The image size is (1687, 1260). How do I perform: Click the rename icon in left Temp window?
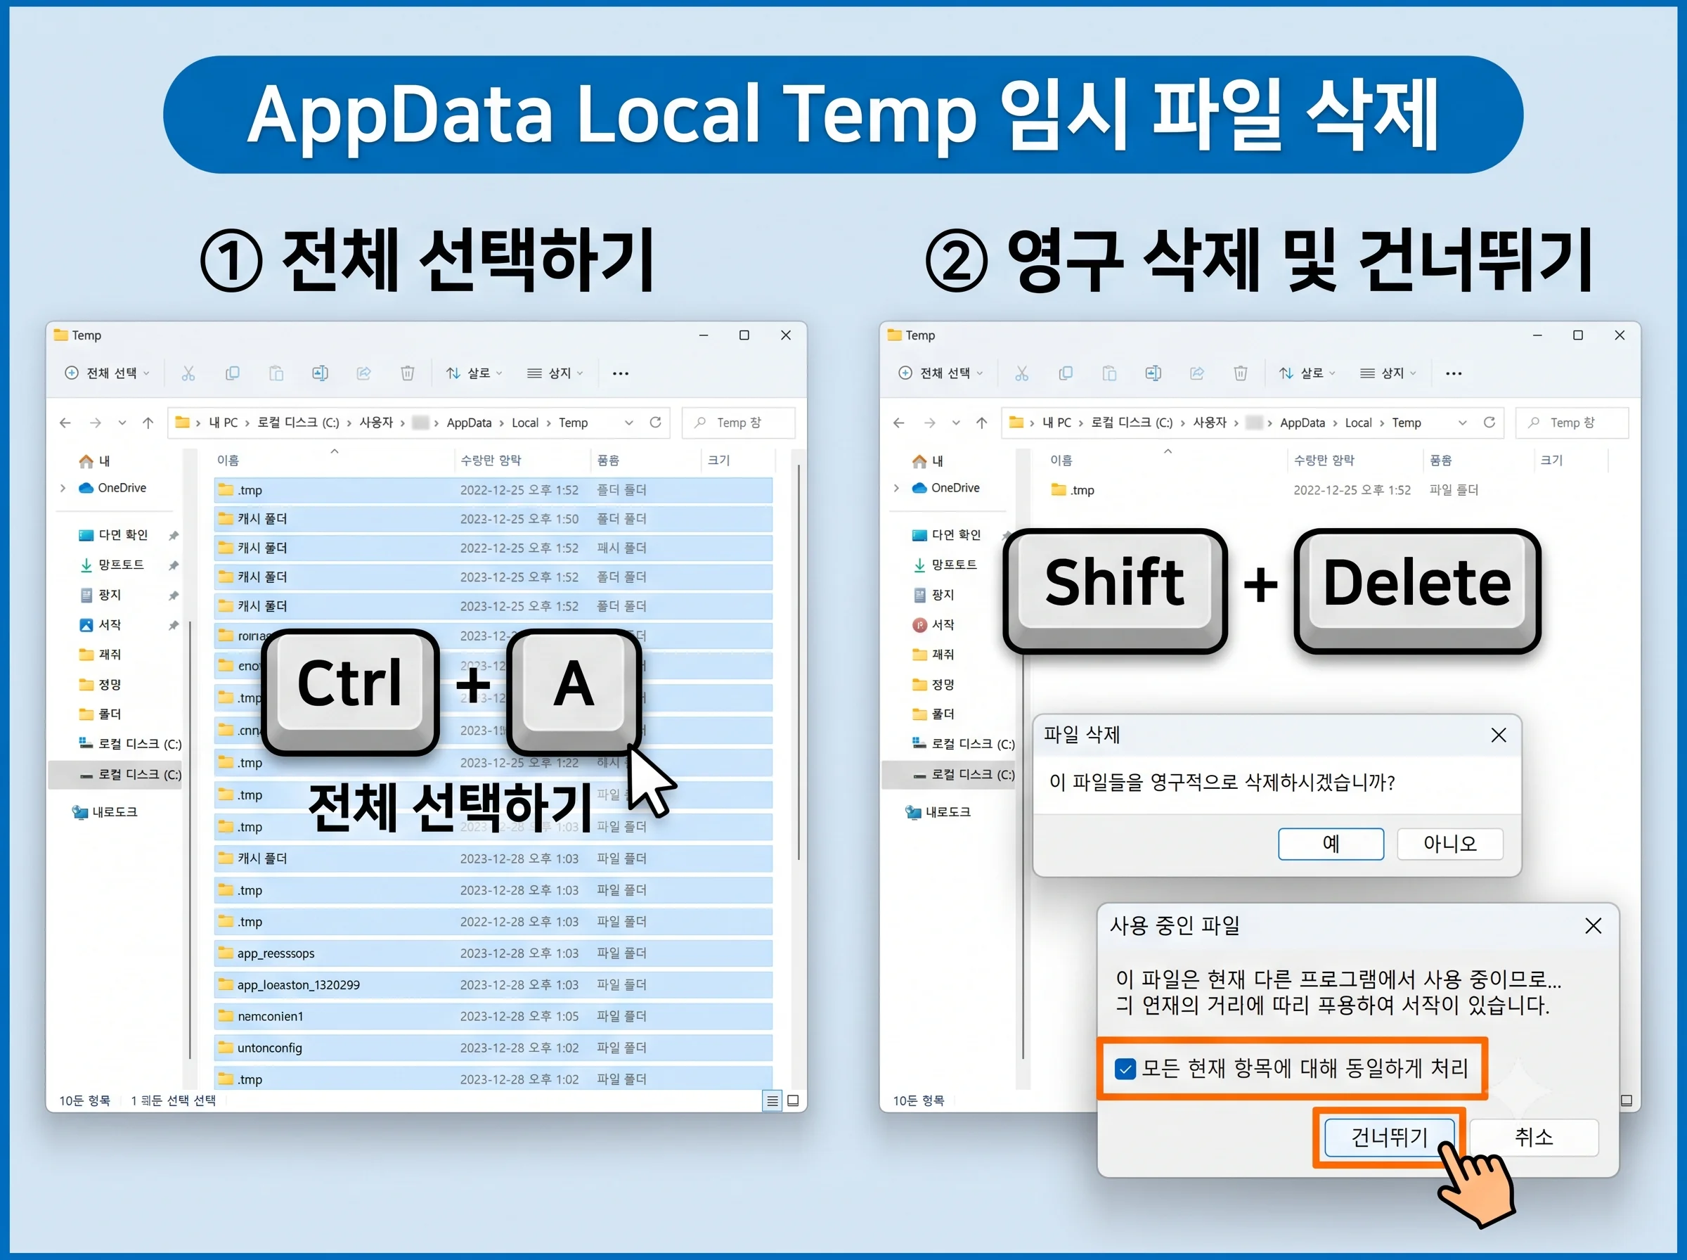[x=320, y=373]
